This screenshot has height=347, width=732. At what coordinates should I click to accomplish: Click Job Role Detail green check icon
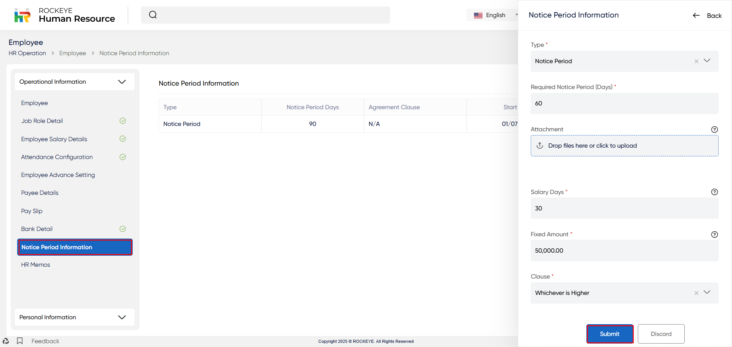point(123,121)
